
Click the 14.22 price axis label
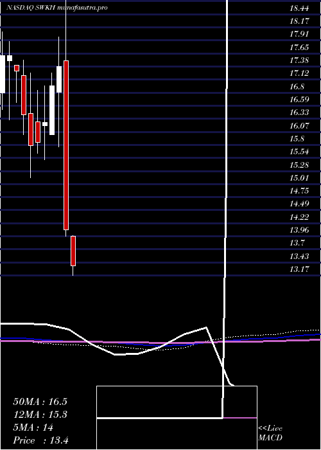click(299, 217)
